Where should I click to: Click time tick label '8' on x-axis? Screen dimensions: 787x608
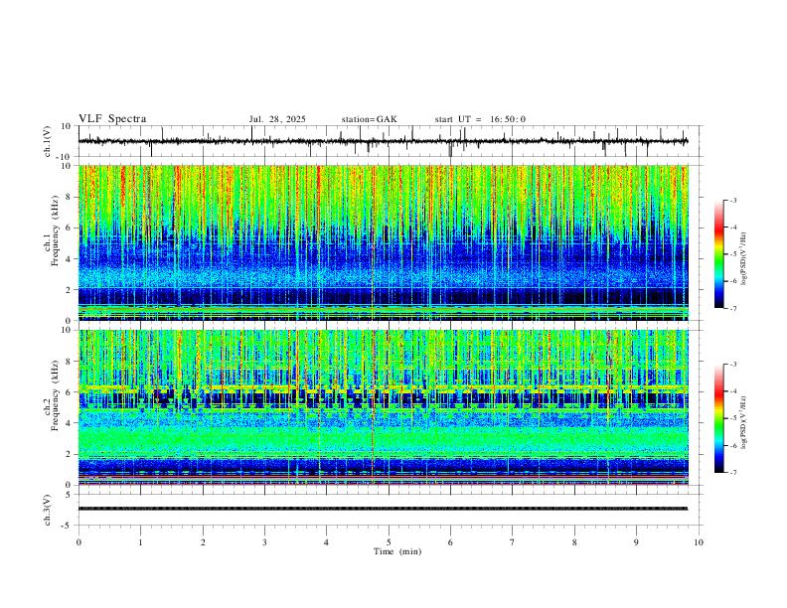click(x=574, y=542)
